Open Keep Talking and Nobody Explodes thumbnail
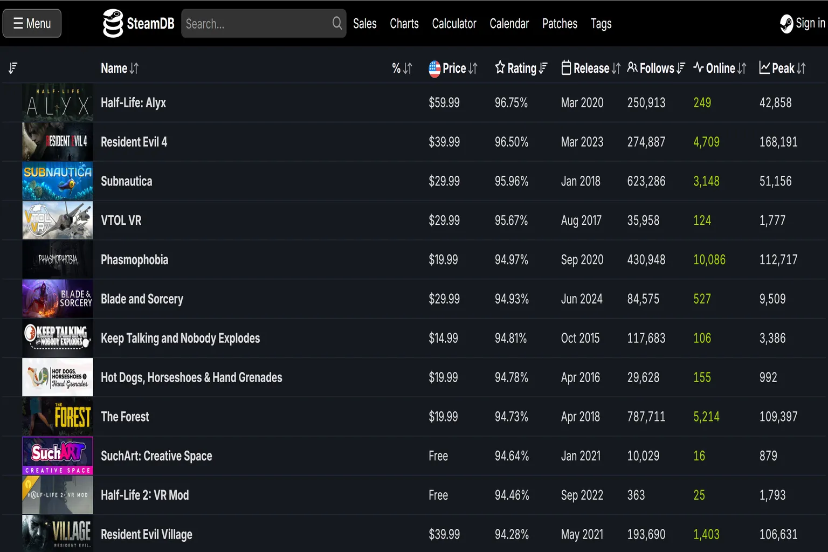Screen dimensions: 828x552 pos(58,338)
